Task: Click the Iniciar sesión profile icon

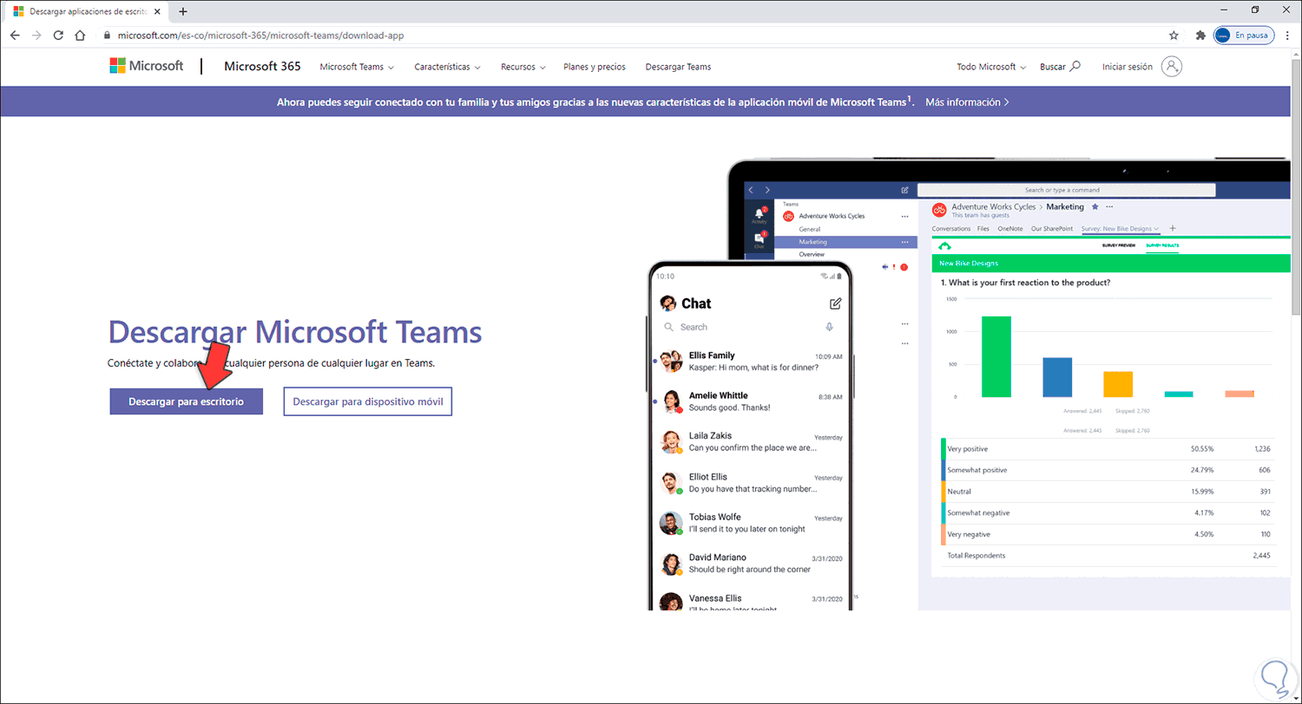Action: (1172, 67)
